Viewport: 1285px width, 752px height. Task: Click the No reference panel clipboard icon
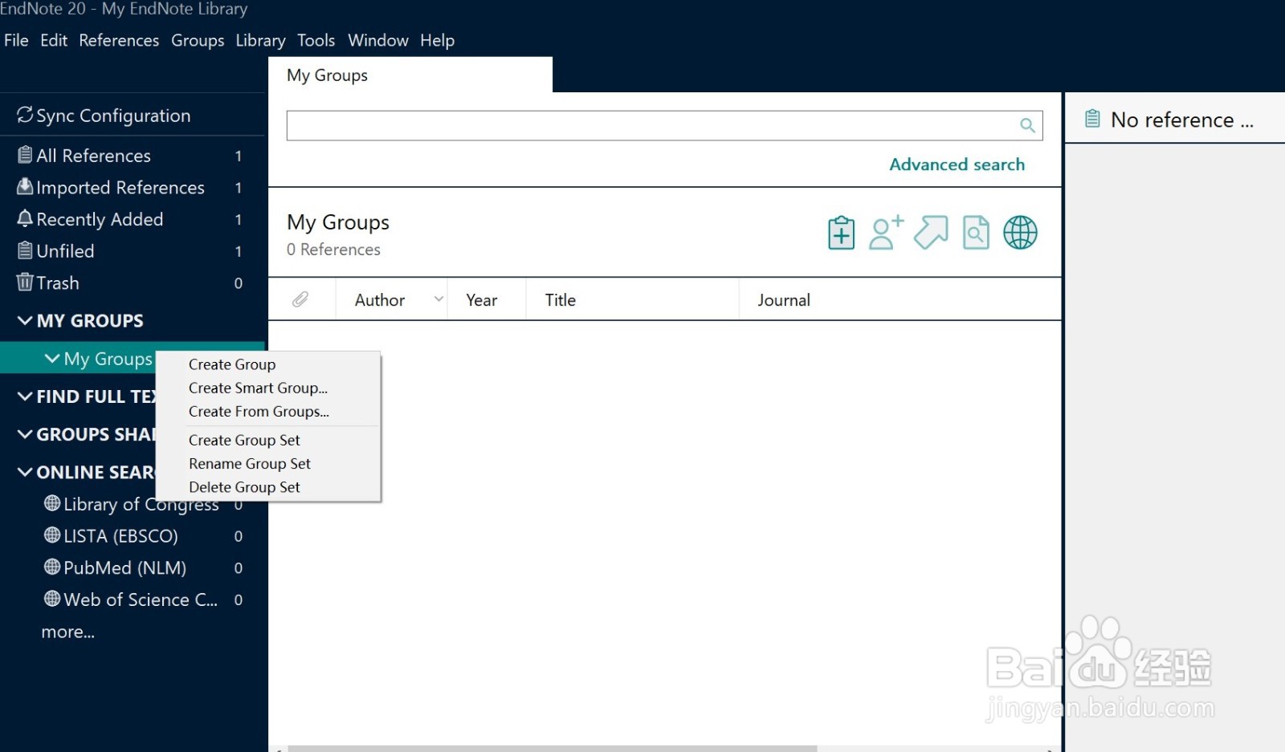pos(1092,119)
